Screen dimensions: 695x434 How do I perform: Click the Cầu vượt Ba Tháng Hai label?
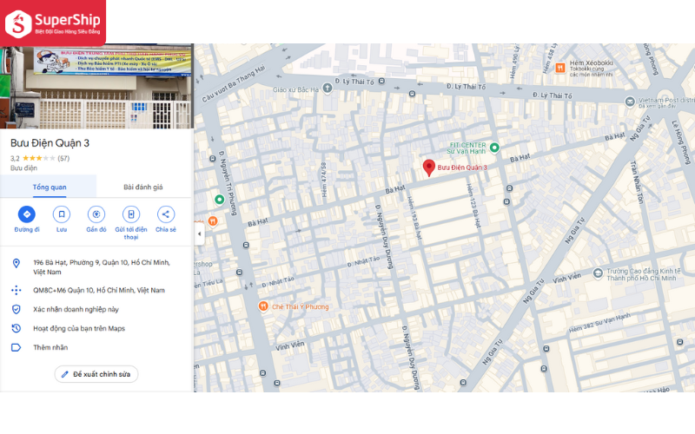[x=234, y=83]
